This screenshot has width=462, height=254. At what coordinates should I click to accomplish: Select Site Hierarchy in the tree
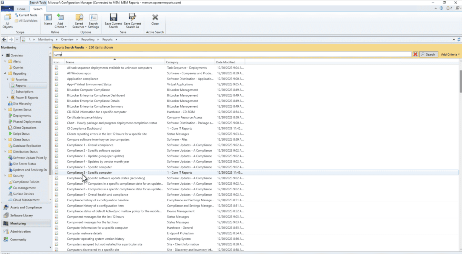(22, 104)
